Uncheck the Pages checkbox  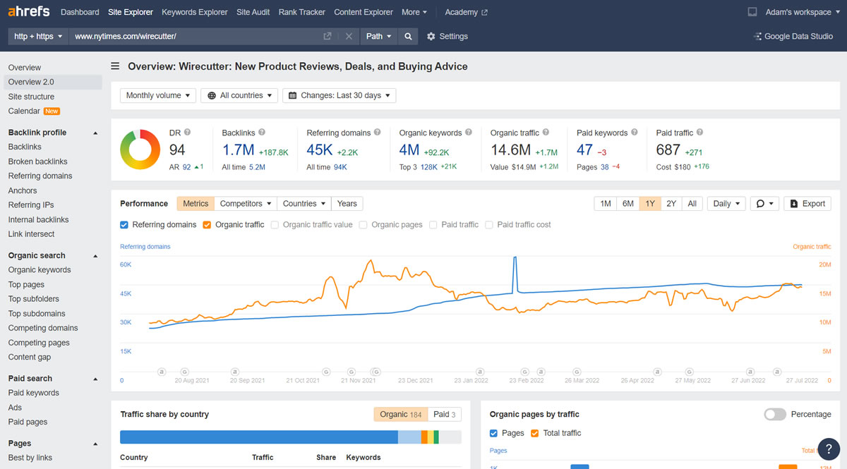pos(494,433)
